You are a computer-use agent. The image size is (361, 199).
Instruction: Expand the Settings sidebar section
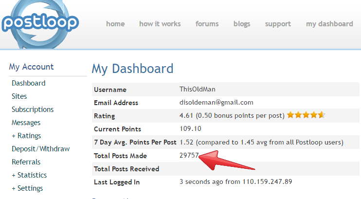[27, 188]
